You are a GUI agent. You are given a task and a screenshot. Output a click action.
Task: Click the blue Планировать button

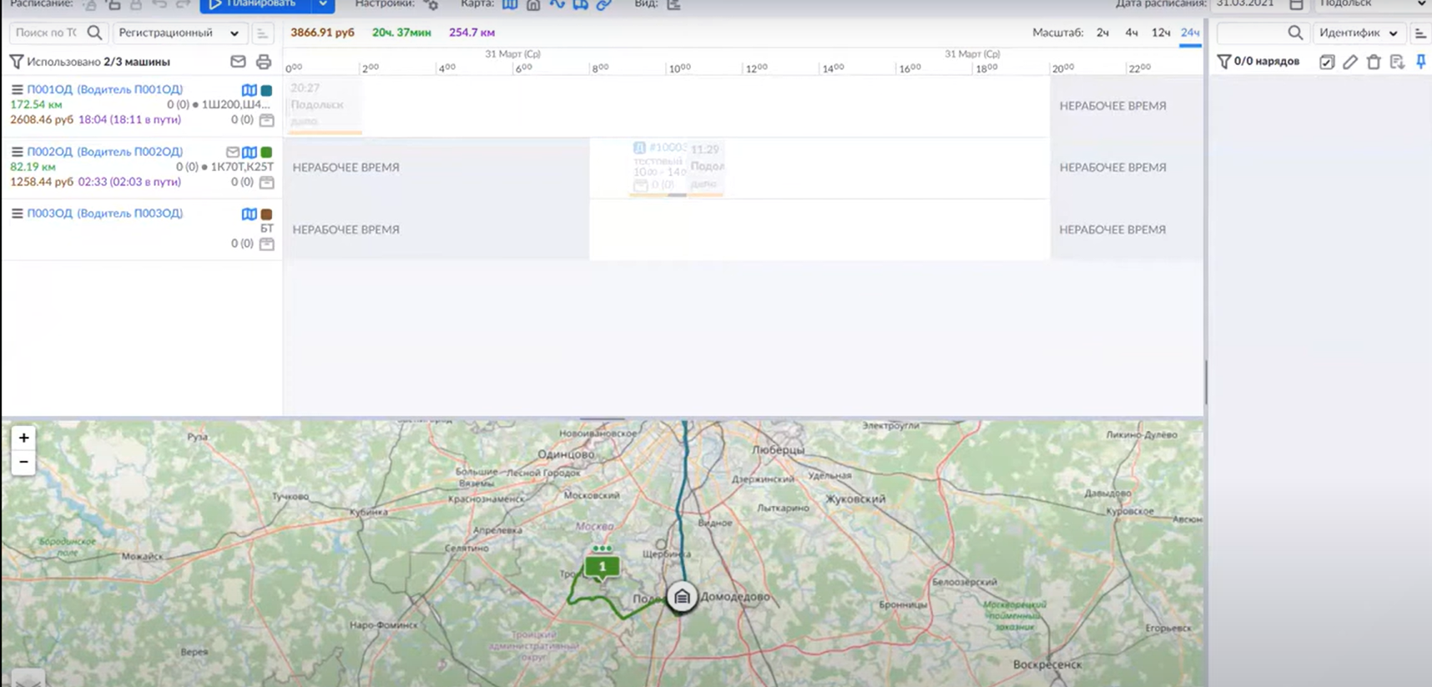(253, 5)
